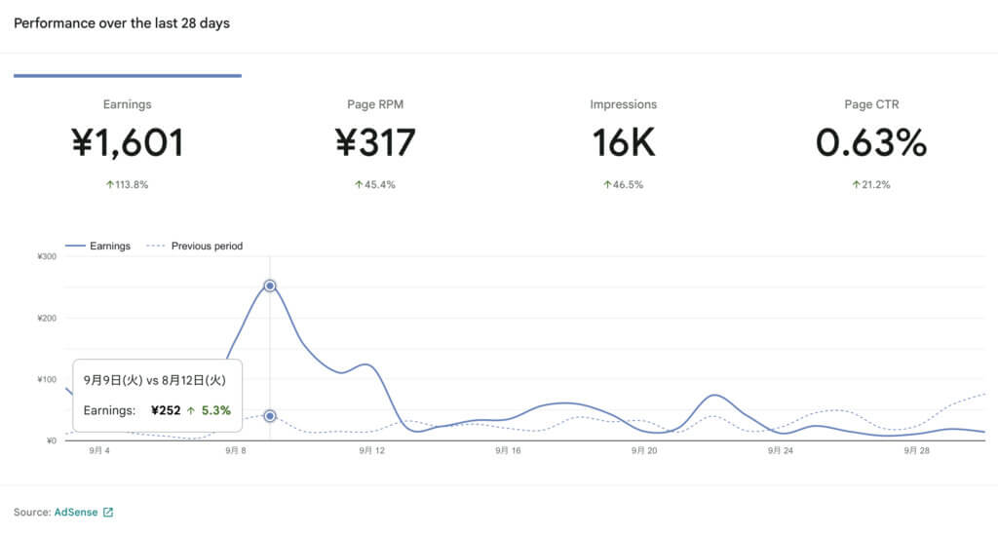
Task: Open the Page CTR metric tab
Action: coord(870,142)
